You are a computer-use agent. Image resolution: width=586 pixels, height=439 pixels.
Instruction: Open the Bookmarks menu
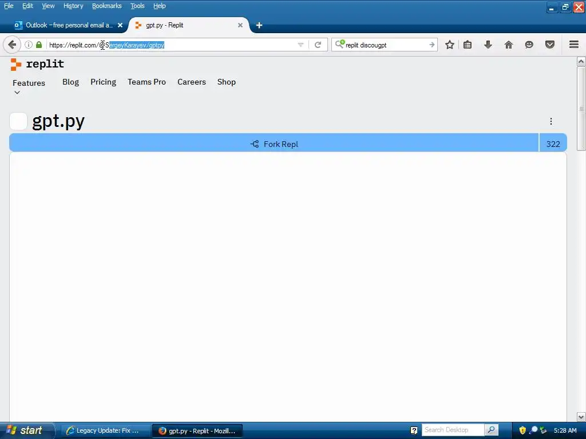point(107,6)
